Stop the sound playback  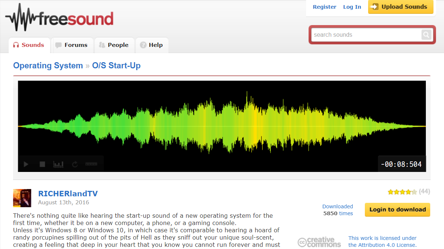click(42, 164)
